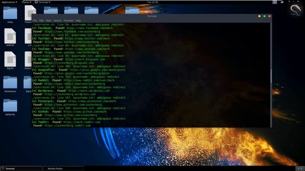Click the https://www.twitter.com/zuckerberg link
Screen dimensions: 305x171
click(x=71, y=42)
